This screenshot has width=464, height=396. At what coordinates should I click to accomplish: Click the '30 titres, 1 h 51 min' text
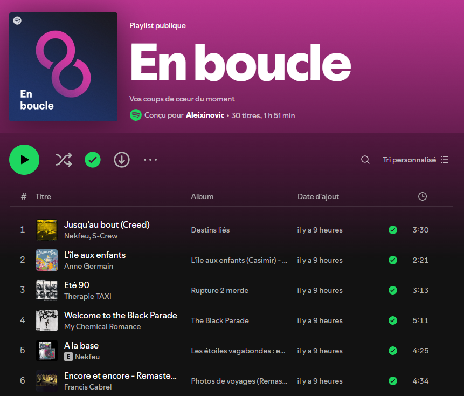[263, 115]
